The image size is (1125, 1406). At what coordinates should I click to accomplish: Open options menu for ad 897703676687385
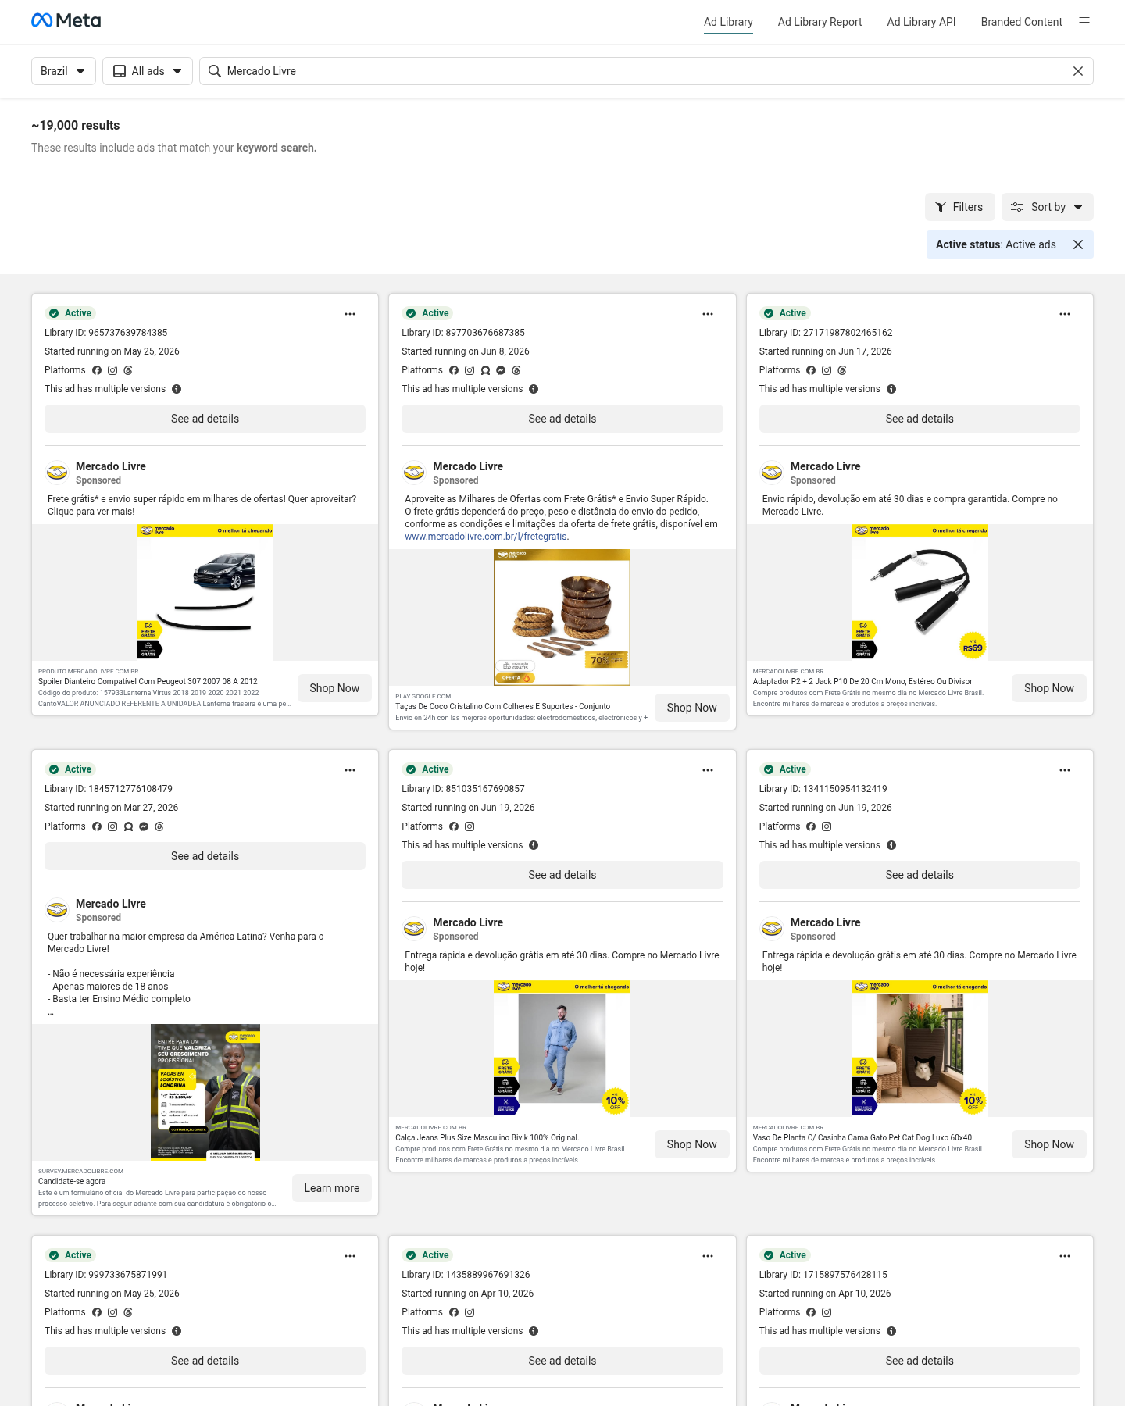[x=708, y=314]
